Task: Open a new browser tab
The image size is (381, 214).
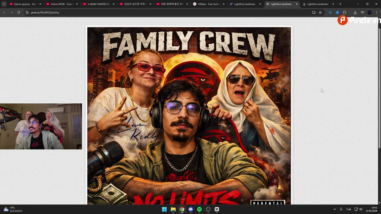Action: [340, 4]
